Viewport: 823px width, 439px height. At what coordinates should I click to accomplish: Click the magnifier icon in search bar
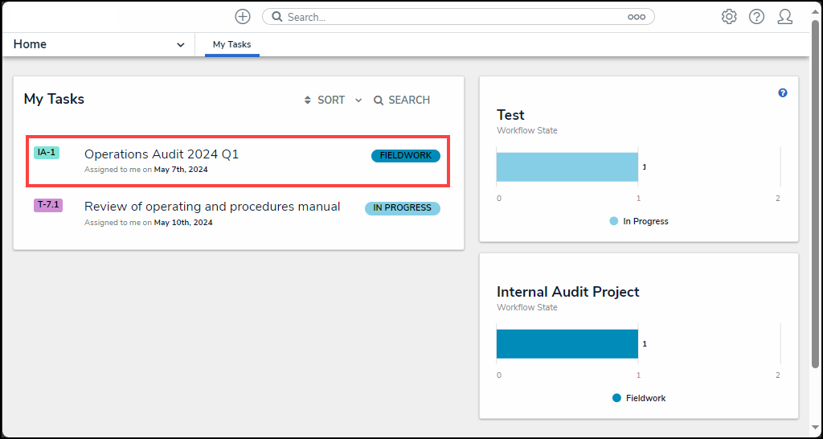pos(277,17)
